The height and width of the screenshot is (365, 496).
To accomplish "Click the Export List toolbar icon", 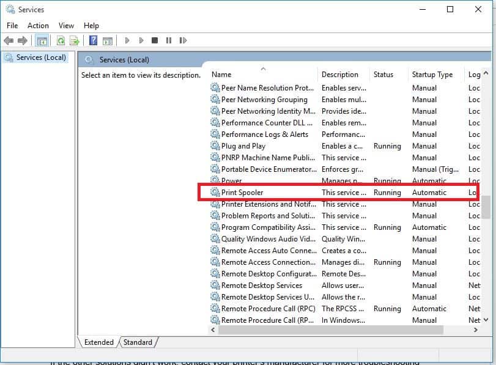I will [75, 41].
